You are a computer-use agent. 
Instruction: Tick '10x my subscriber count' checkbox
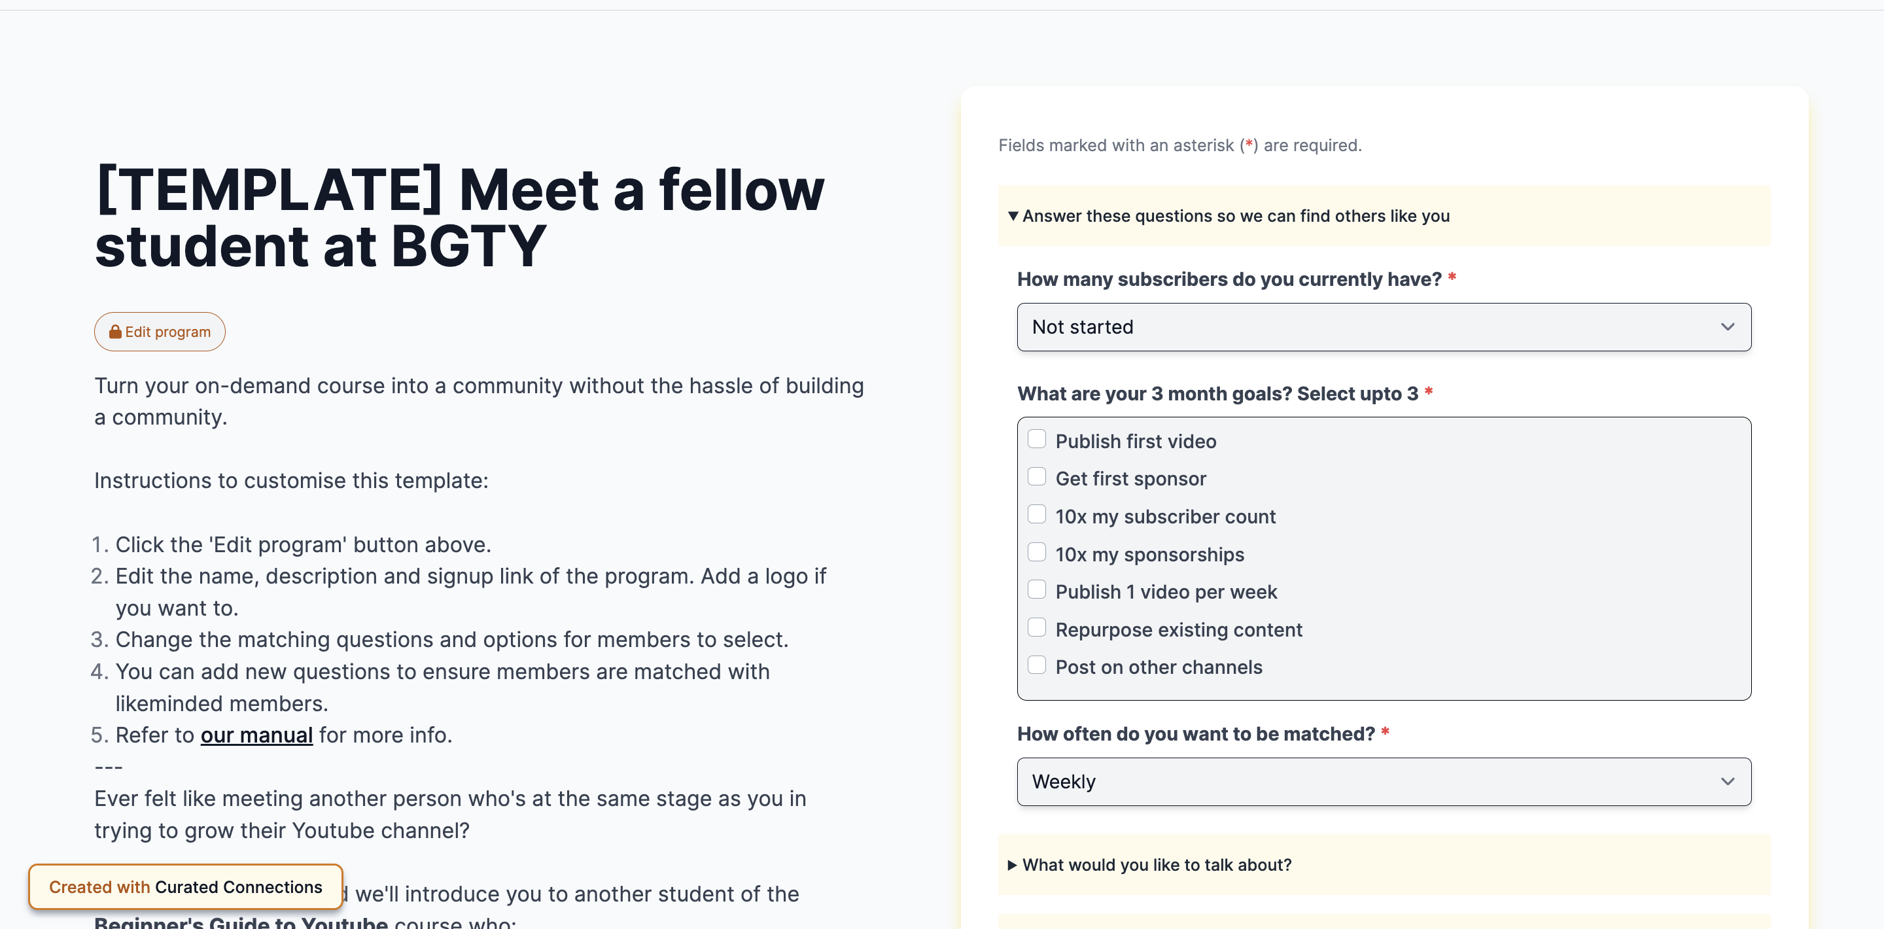[x=1036, y=514]
